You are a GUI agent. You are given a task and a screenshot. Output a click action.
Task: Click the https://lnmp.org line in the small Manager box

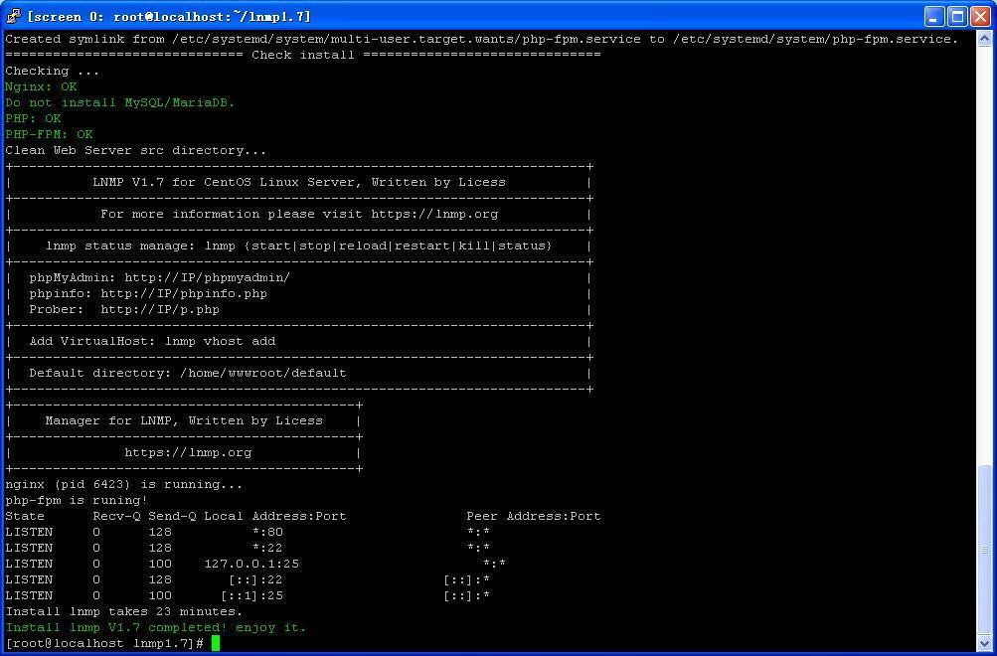coord(188,452)
